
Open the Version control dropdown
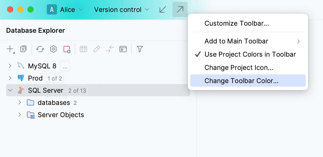[122, 10]
